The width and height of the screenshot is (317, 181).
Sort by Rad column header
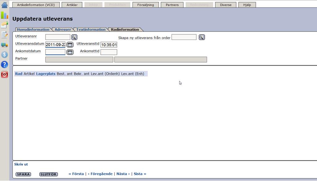[19, 74]
